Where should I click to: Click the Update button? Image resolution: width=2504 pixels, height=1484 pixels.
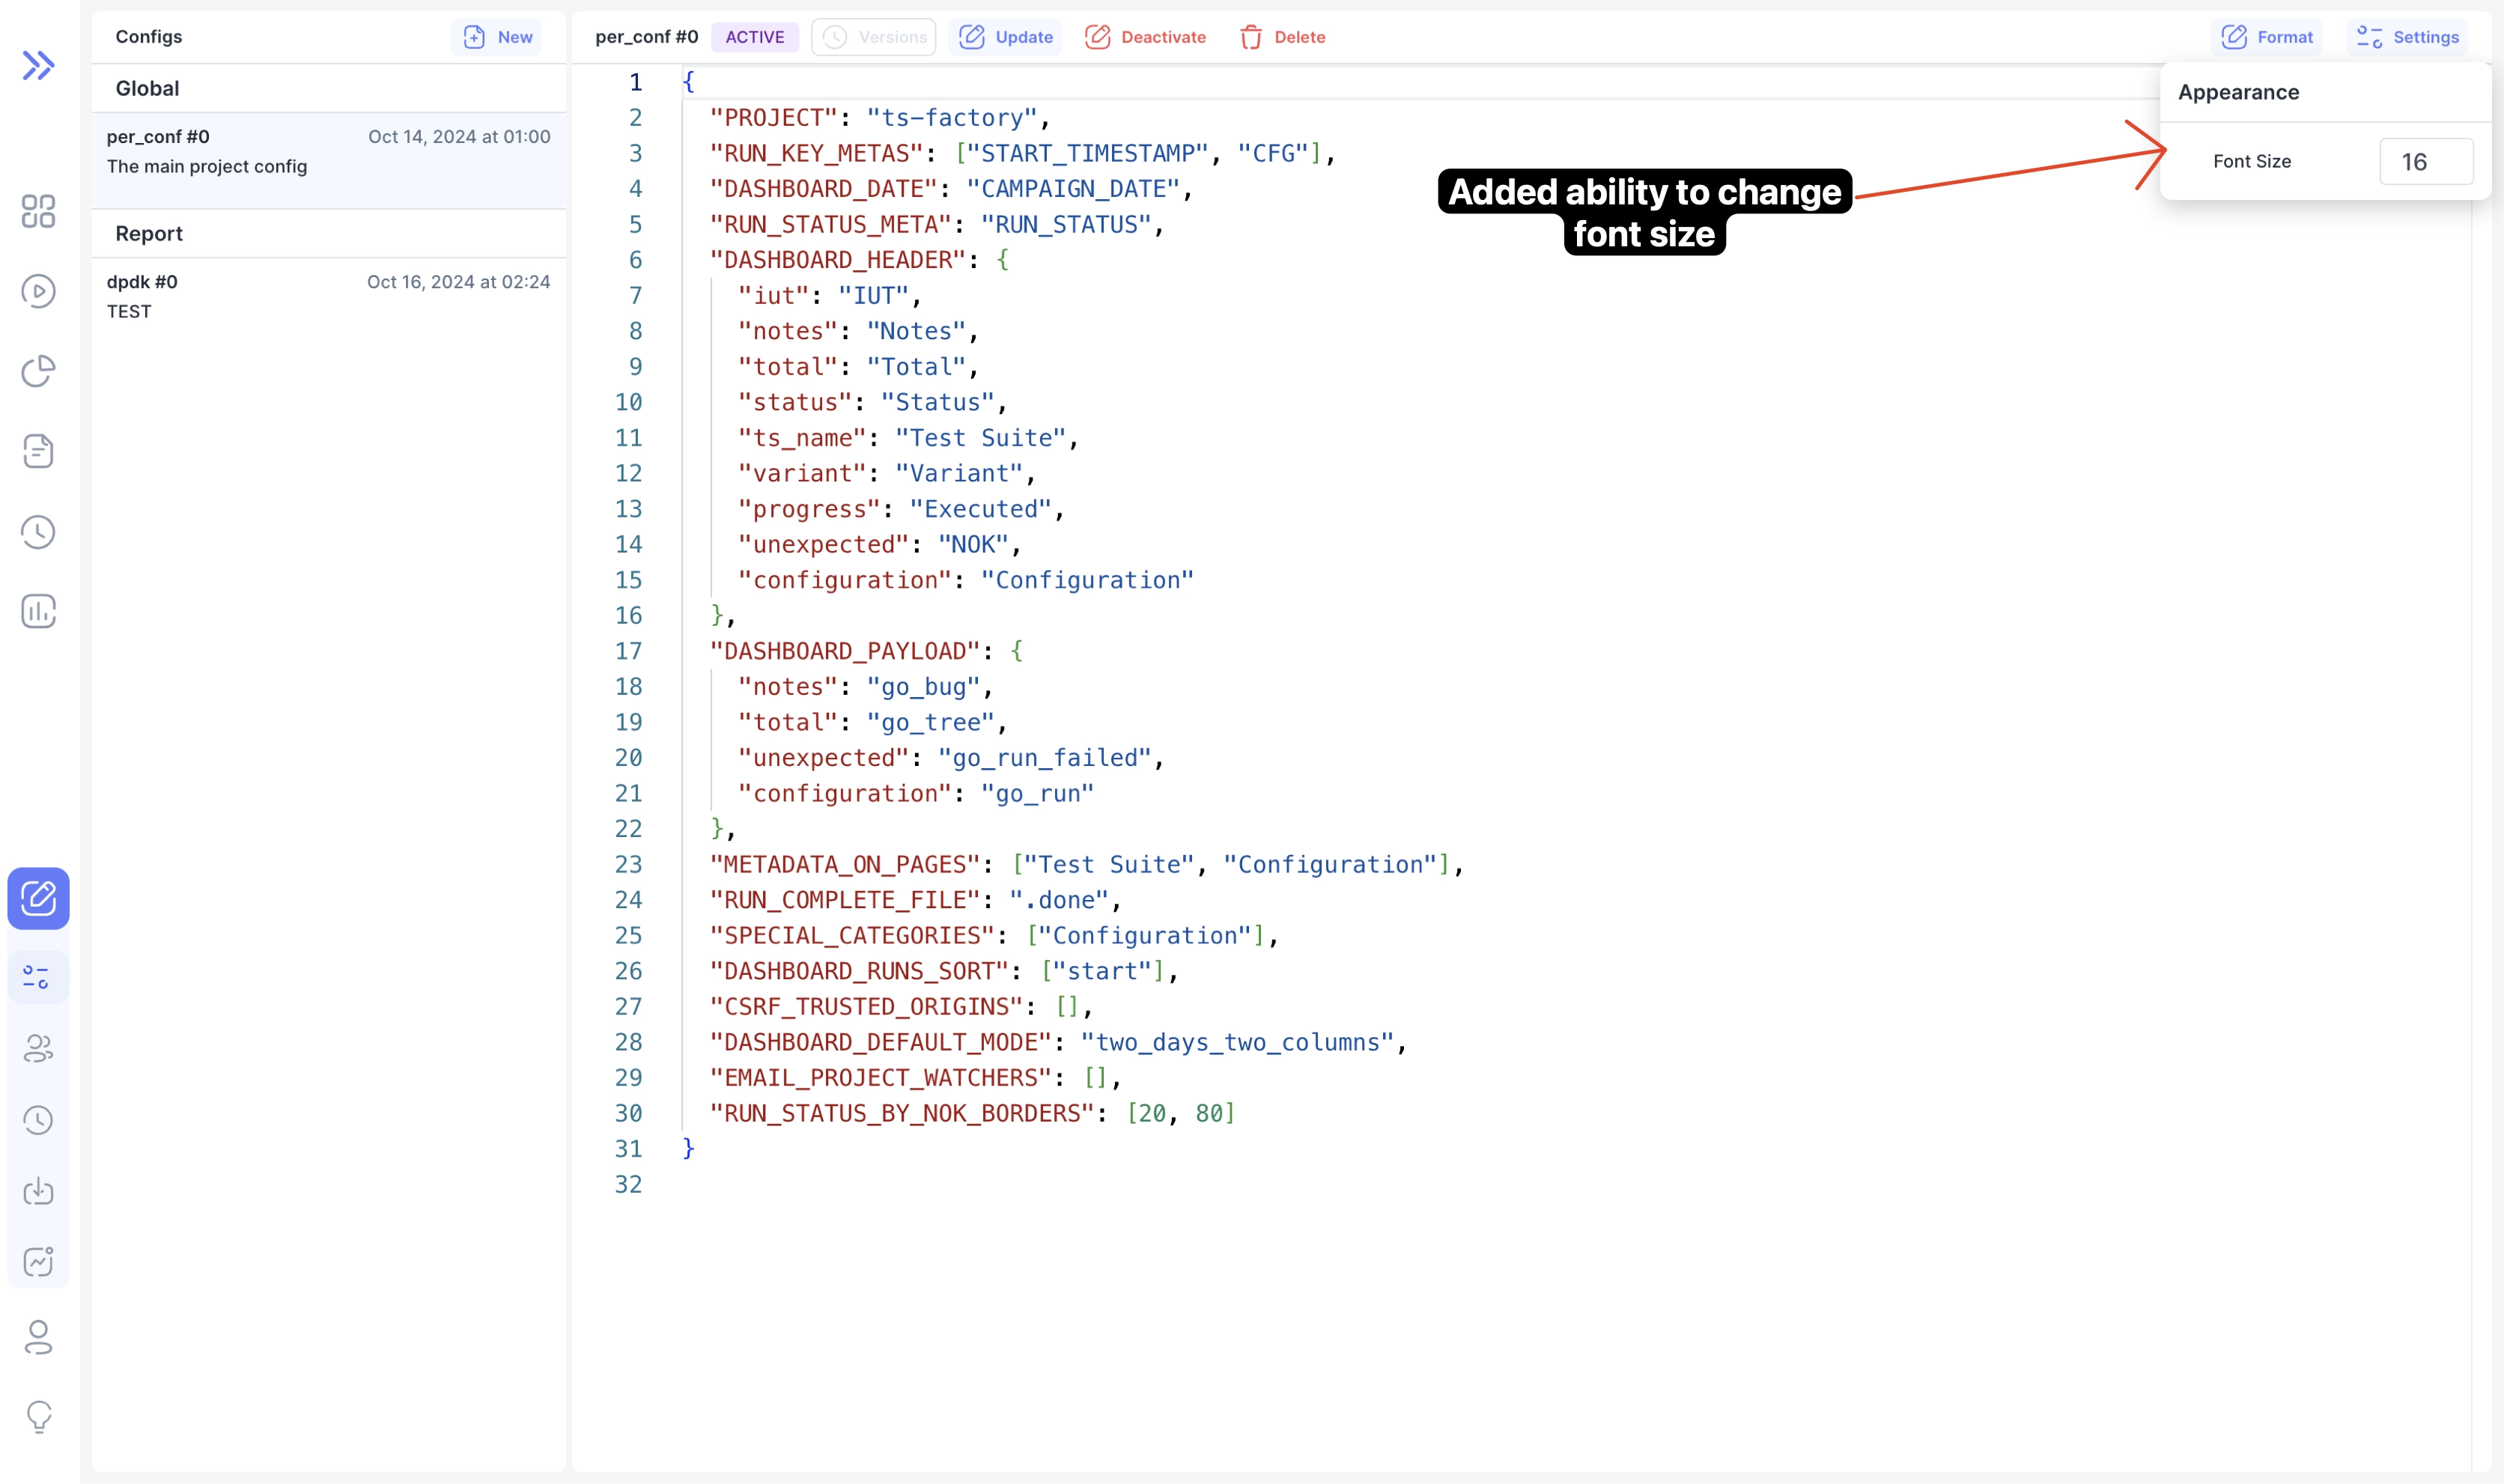pos(1006,37)
